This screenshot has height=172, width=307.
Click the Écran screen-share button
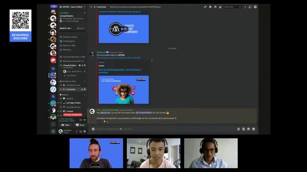pyautogui.click(x=80, y=125)
